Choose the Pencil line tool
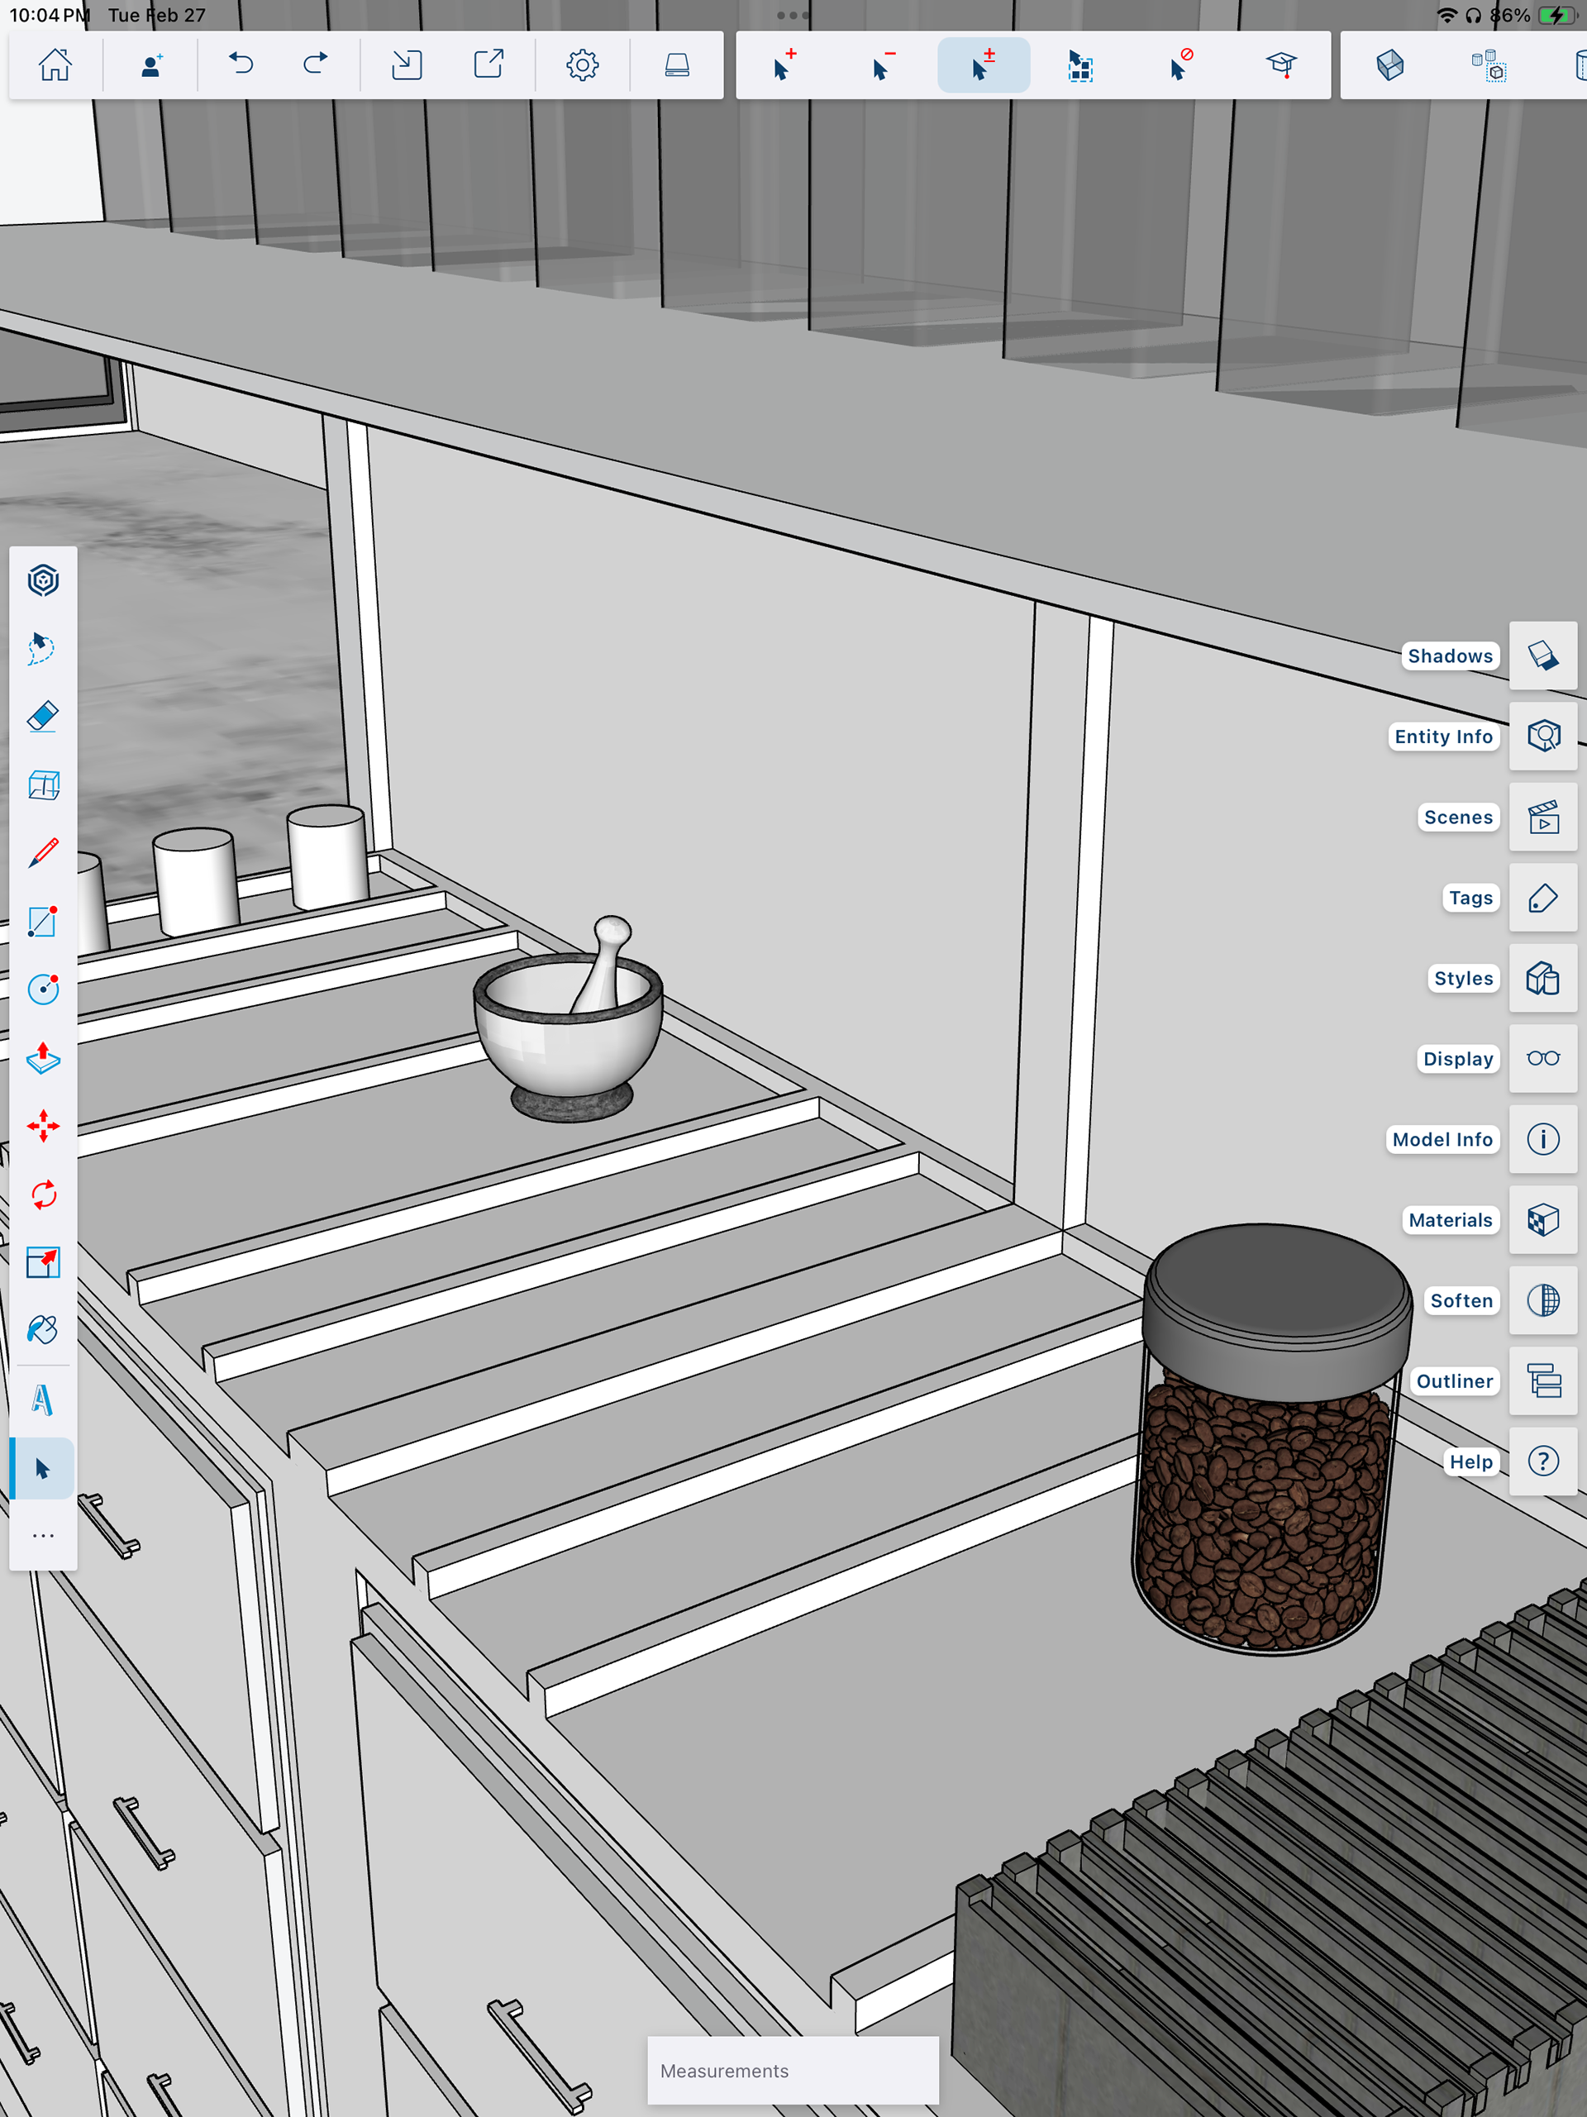Image resolution: width=1587 pixels, height=2117 pixels. 43,853
